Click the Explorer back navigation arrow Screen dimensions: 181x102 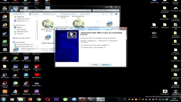pyautogui.click(x=12, y=10)
